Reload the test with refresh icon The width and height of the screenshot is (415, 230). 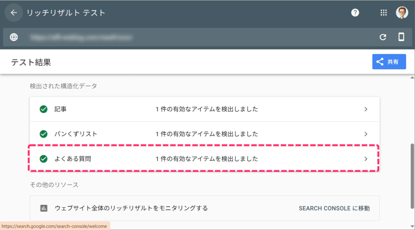point(383,37)
